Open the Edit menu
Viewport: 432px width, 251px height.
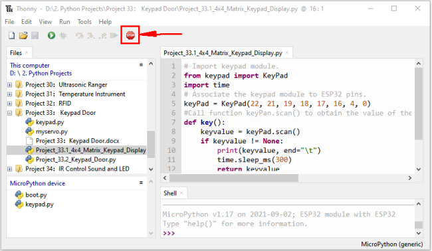coord(27,22)
